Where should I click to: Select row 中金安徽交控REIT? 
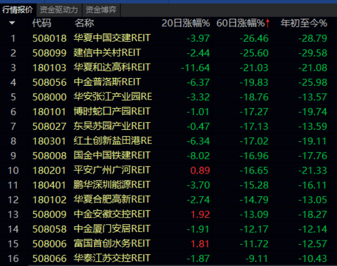point(168,214)
